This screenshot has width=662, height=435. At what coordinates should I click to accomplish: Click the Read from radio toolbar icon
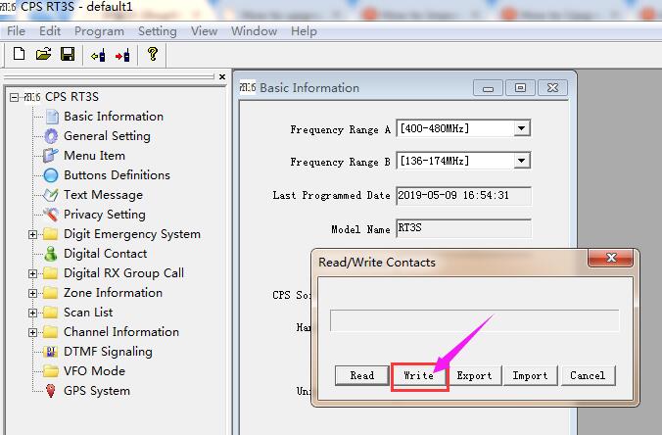(x=98, y=55)
